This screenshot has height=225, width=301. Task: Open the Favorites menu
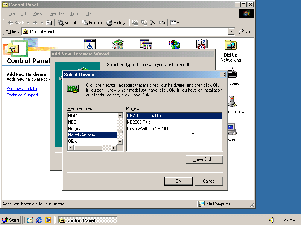coord(56,13)
